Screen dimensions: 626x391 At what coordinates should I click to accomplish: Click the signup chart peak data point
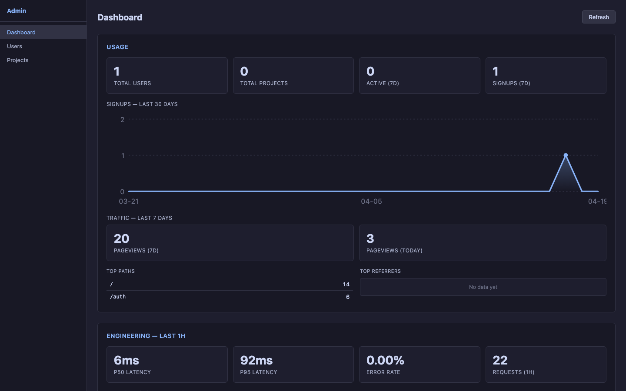566,155
